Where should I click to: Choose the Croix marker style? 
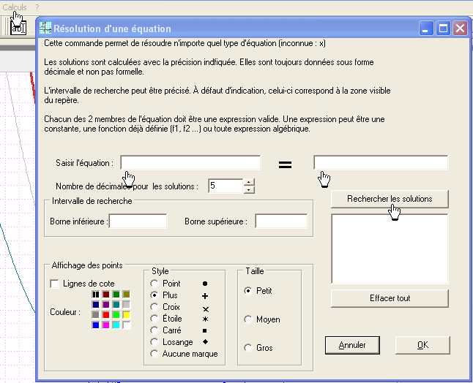pyautogui.click(x=154, y=307)
